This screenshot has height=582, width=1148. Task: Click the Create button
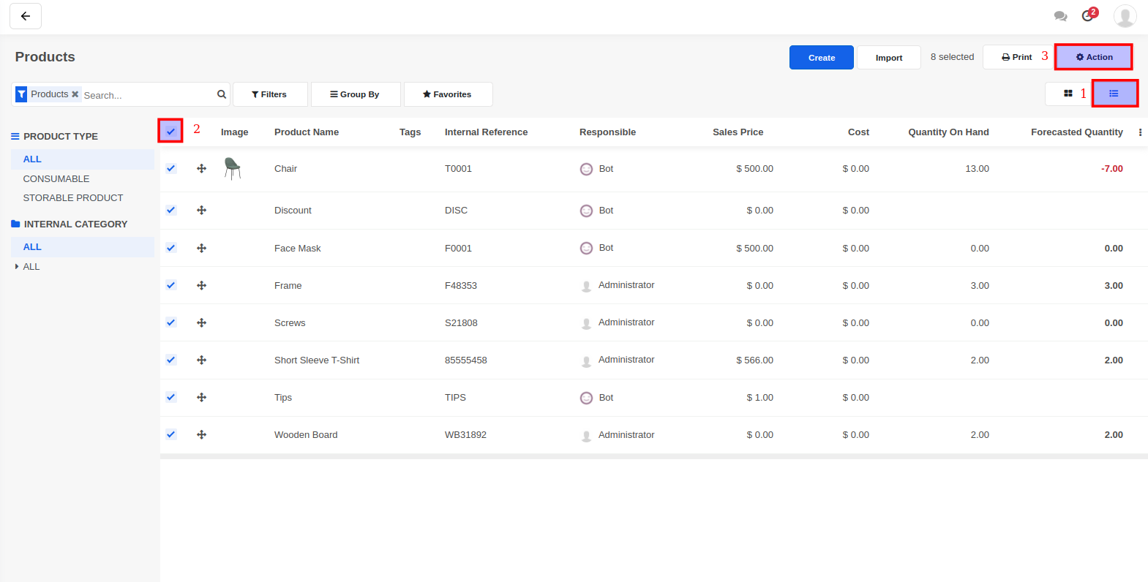click(821, 58)
